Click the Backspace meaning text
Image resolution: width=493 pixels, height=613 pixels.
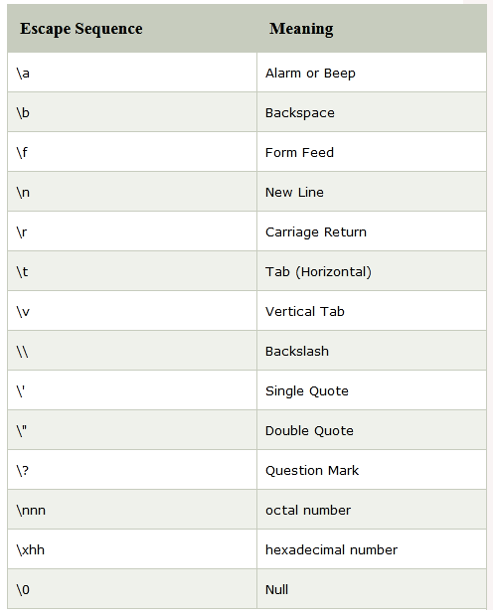[x=300, y=113]
